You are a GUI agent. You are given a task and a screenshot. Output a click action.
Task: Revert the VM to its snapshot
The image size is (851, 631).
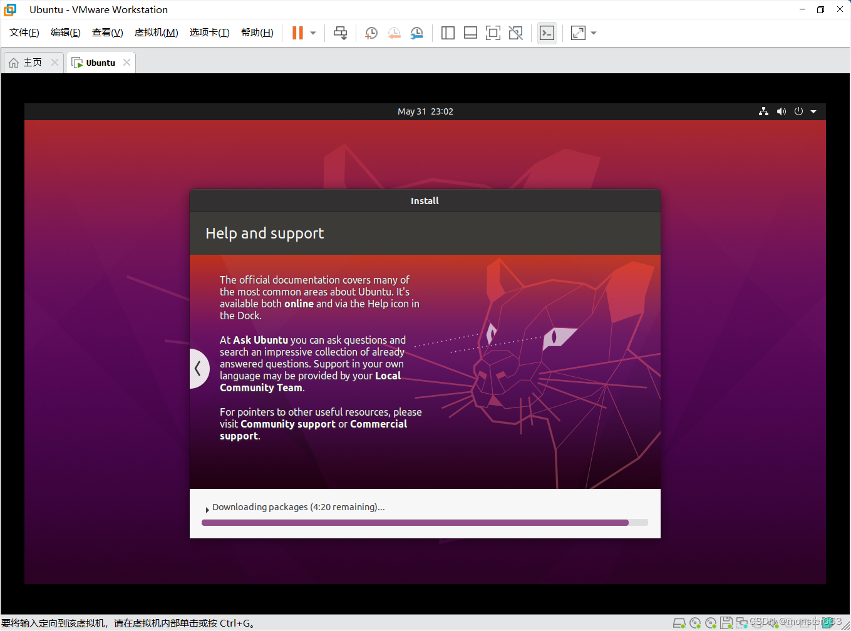[x=394, y=33]
